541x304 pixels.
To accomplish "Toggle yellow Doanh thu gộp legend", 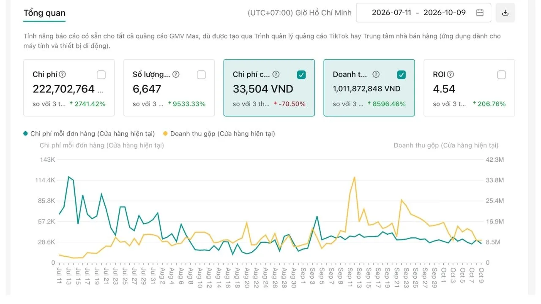I will click(x=219, y=133).
